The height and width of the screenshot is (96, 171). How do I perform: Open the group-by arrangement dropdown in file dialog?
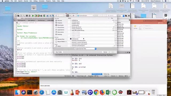pos(74,16)
